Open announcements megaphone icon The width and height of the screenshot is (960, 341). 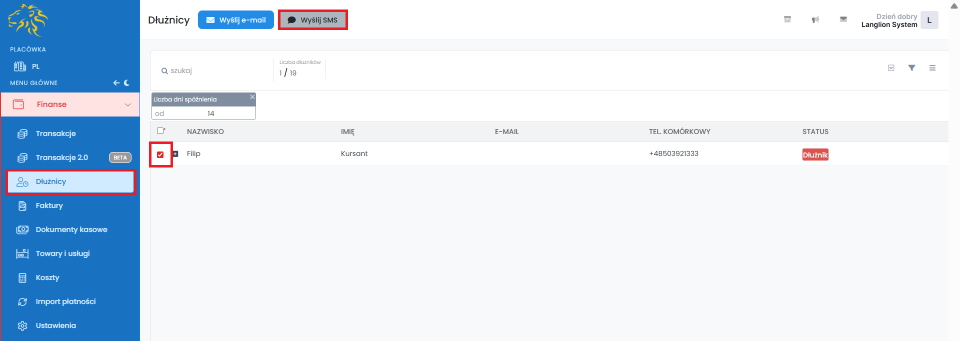[x=815, y=19]
